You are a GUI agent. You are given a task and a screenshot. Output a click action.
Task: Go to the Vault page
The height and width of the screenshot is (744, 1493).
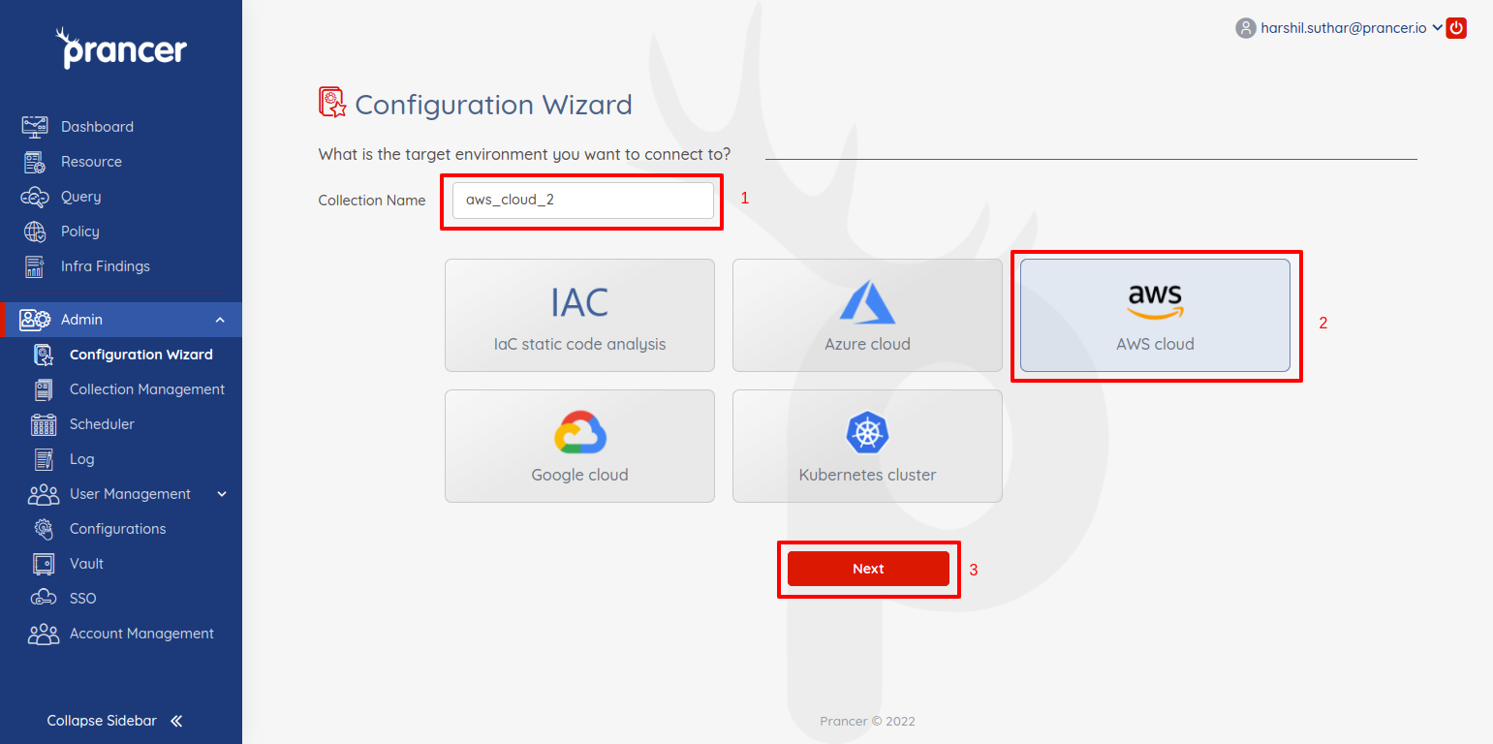[x=86, y=564]
